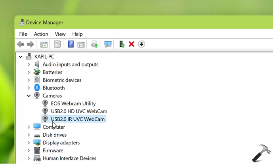
Task: Open the Properties toolbar icon
Action: (57, 44)
